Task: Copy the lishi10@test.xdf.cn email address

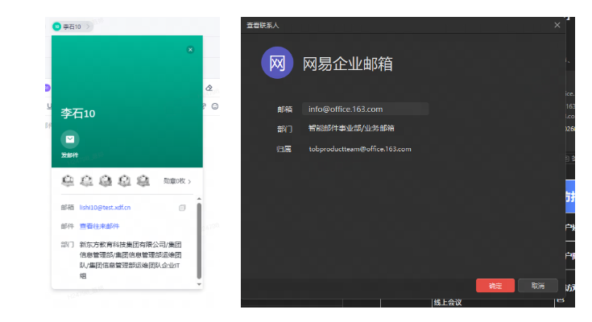Action: click(182, 208)
